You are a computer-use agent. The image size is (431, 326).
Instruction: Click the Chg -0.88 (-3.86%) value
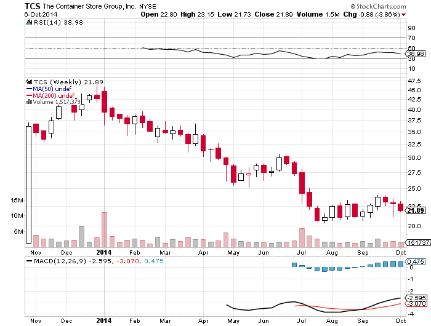[x=371, y=14]
